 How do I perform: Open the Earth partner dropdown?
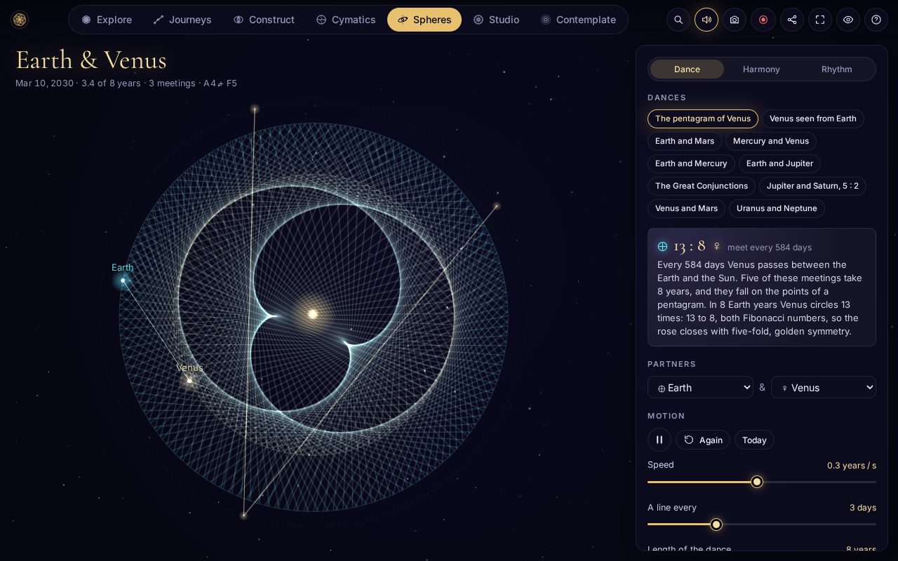pos(700,387)
